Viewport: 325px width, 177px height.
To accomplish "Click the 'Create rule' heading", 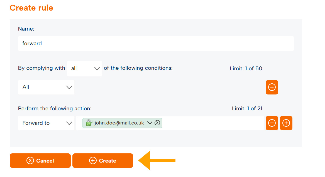I will click(x=31, y=8).
